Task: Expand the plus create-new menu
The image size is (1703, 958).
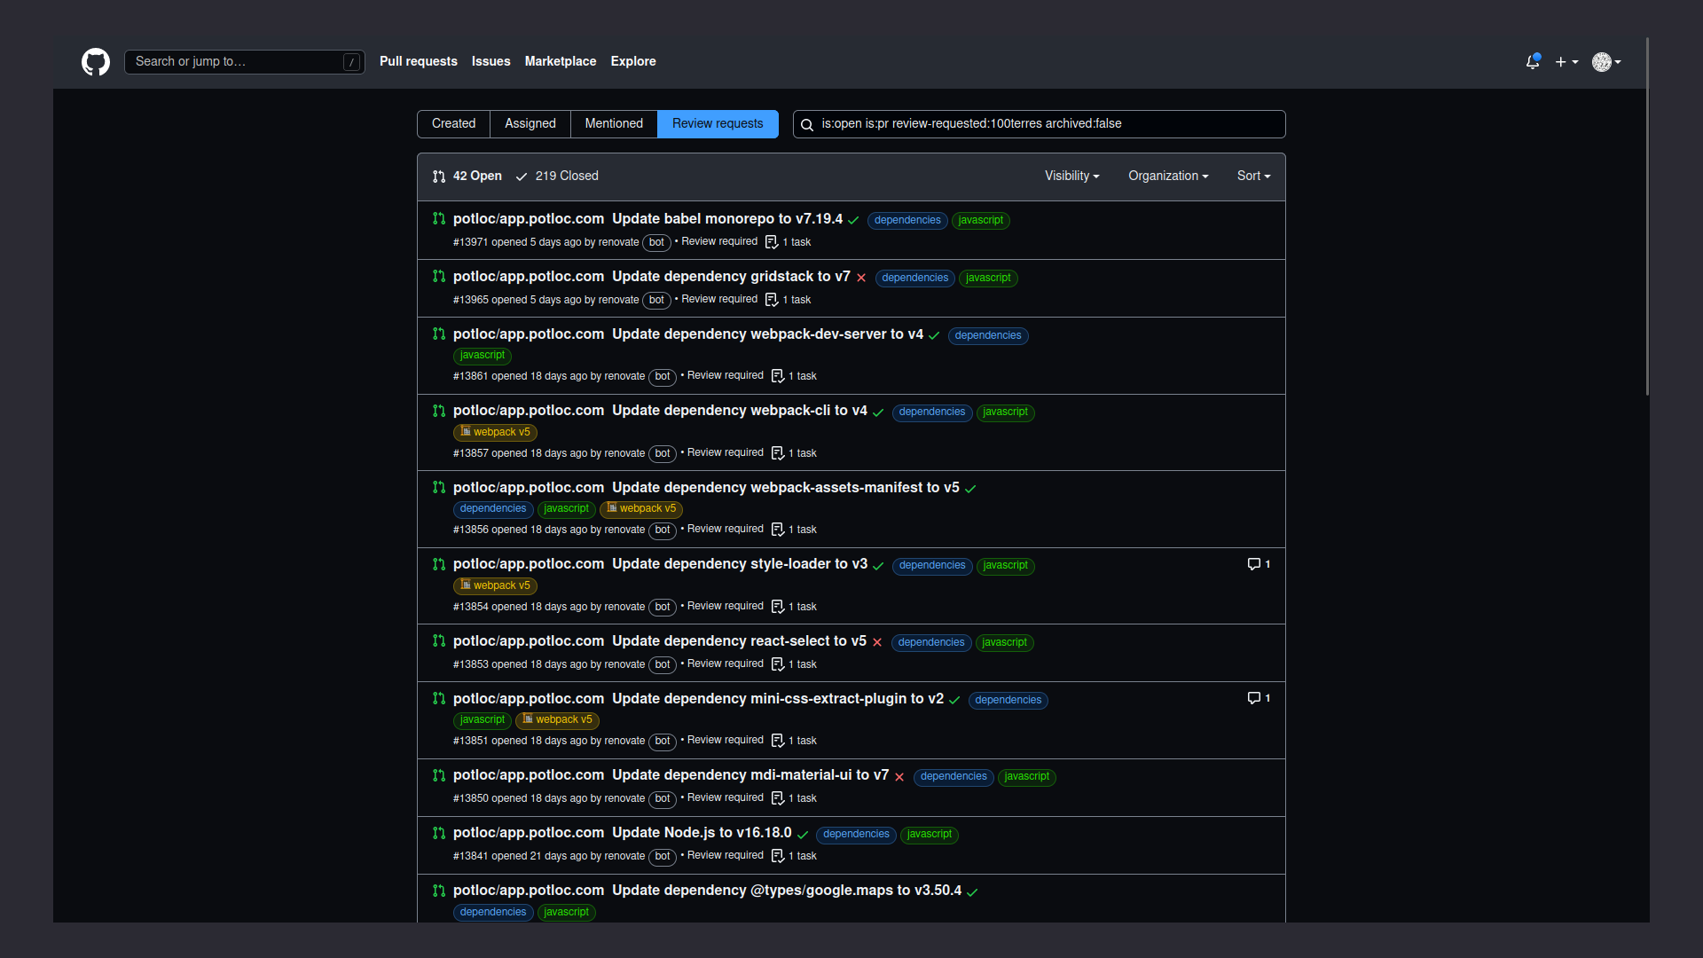Action: tap(1566, 62)
